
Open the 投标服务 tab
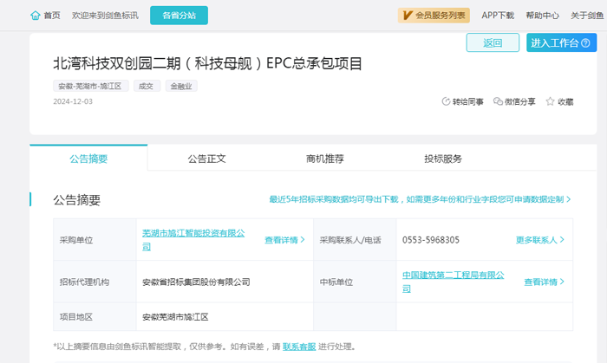443,159
